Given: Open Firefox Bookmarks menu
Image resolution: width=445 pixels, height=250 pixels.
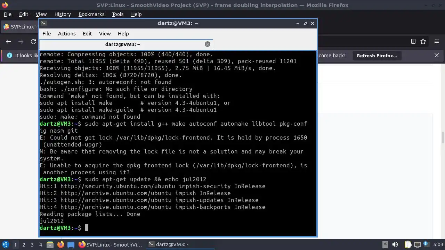Looking at the screenshot, I should 91,14.
